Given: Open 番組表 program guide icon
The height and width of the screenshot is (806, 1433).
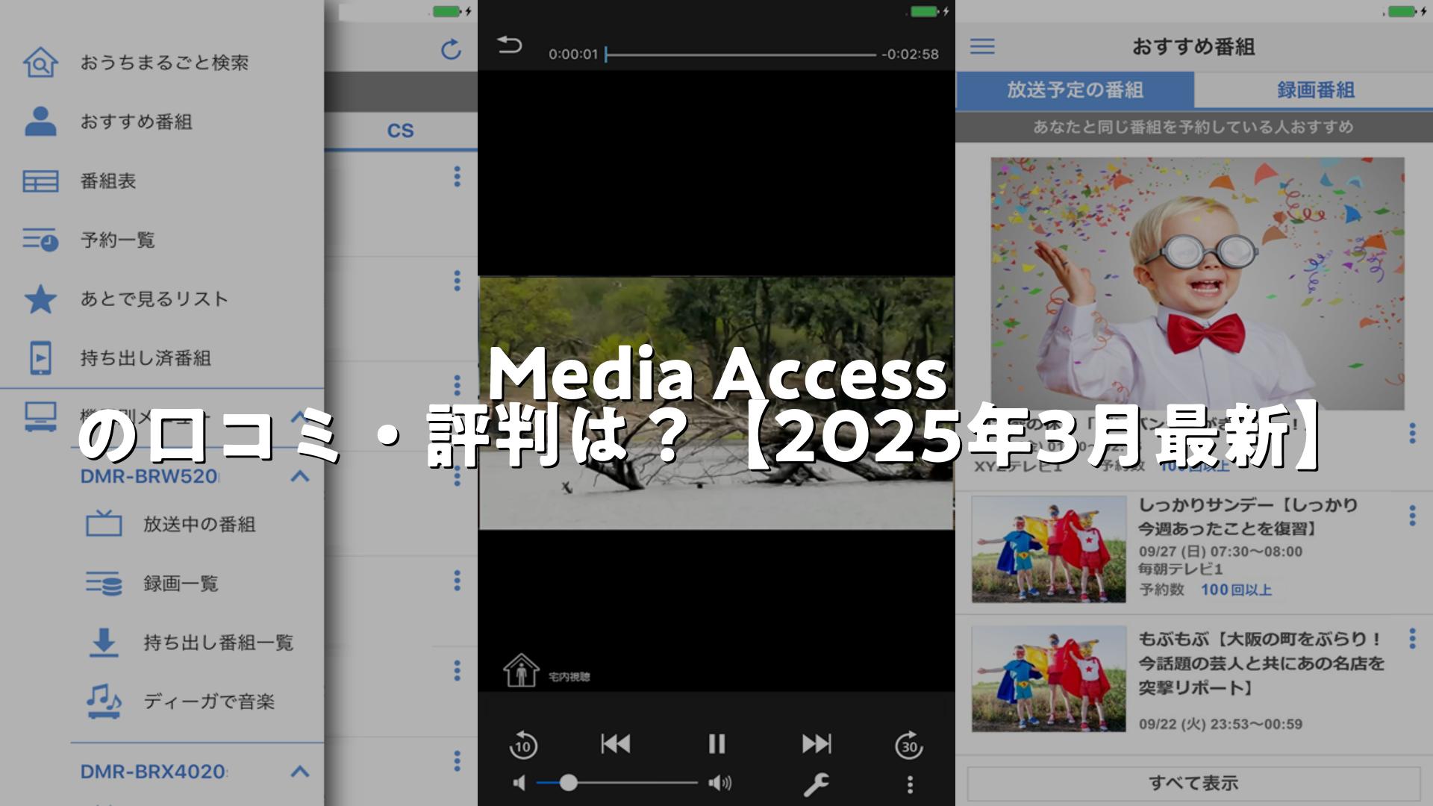Looking at the screenshot, I should coord(40,181).
